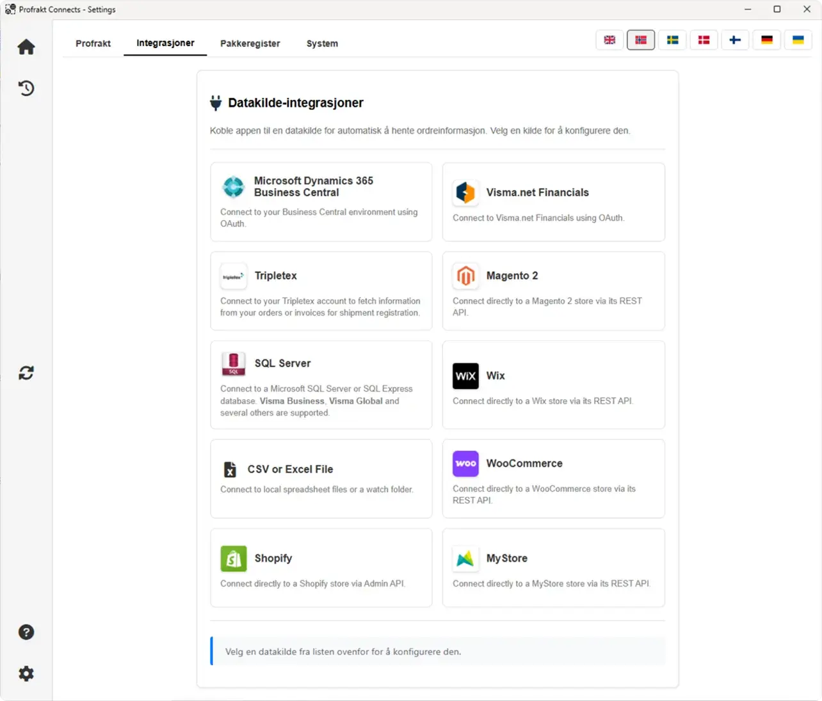The width and height of the screenshot is (822, 701).
Task: Go to the Home sidebar icon
Action: [x=26, y=47]
